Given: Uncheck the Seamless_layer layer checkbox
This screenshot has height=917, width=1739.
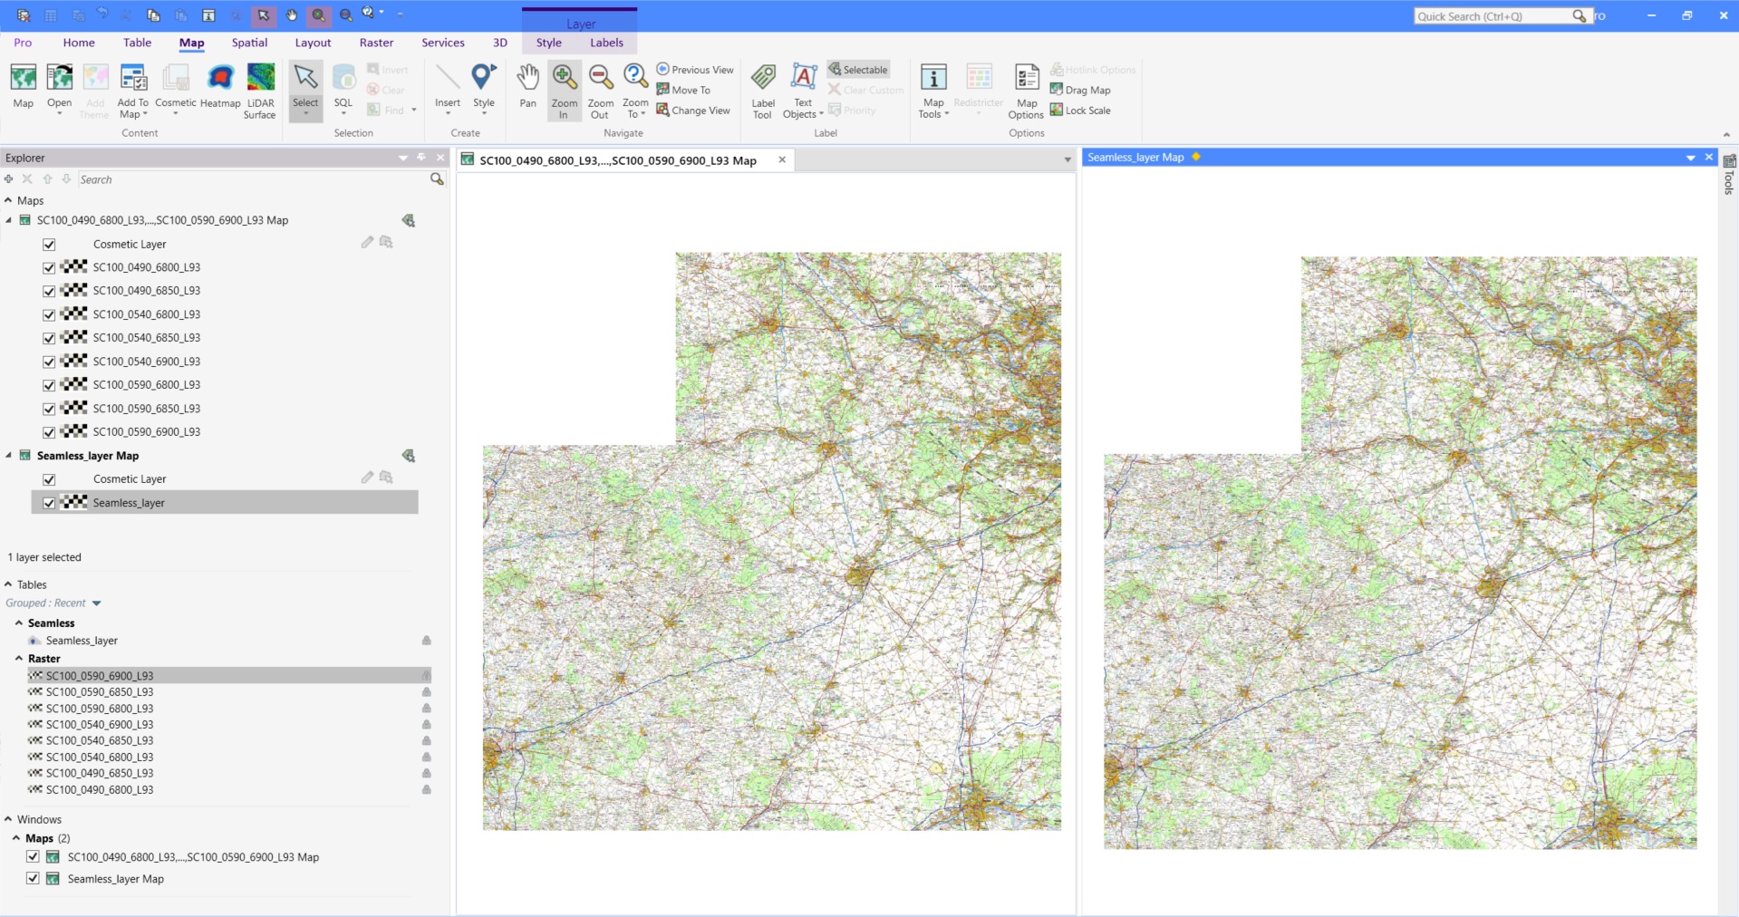Looking at the screenshot, I should (x=49, y=504).
